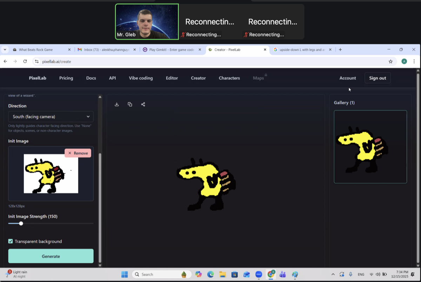421x282 pixels.
Task: Select the gallery thumbnail of yellow character
Action: tap(370, 147)
